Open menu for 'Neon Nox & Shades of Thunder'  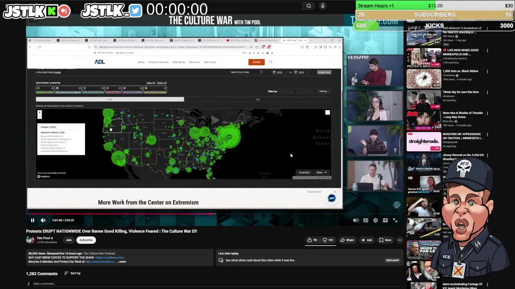(x=487, y=114)
